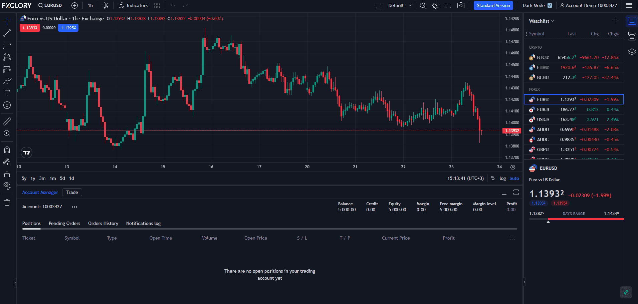
Task: Expand the Watchlist dropdown
Action: pos(542,21)
